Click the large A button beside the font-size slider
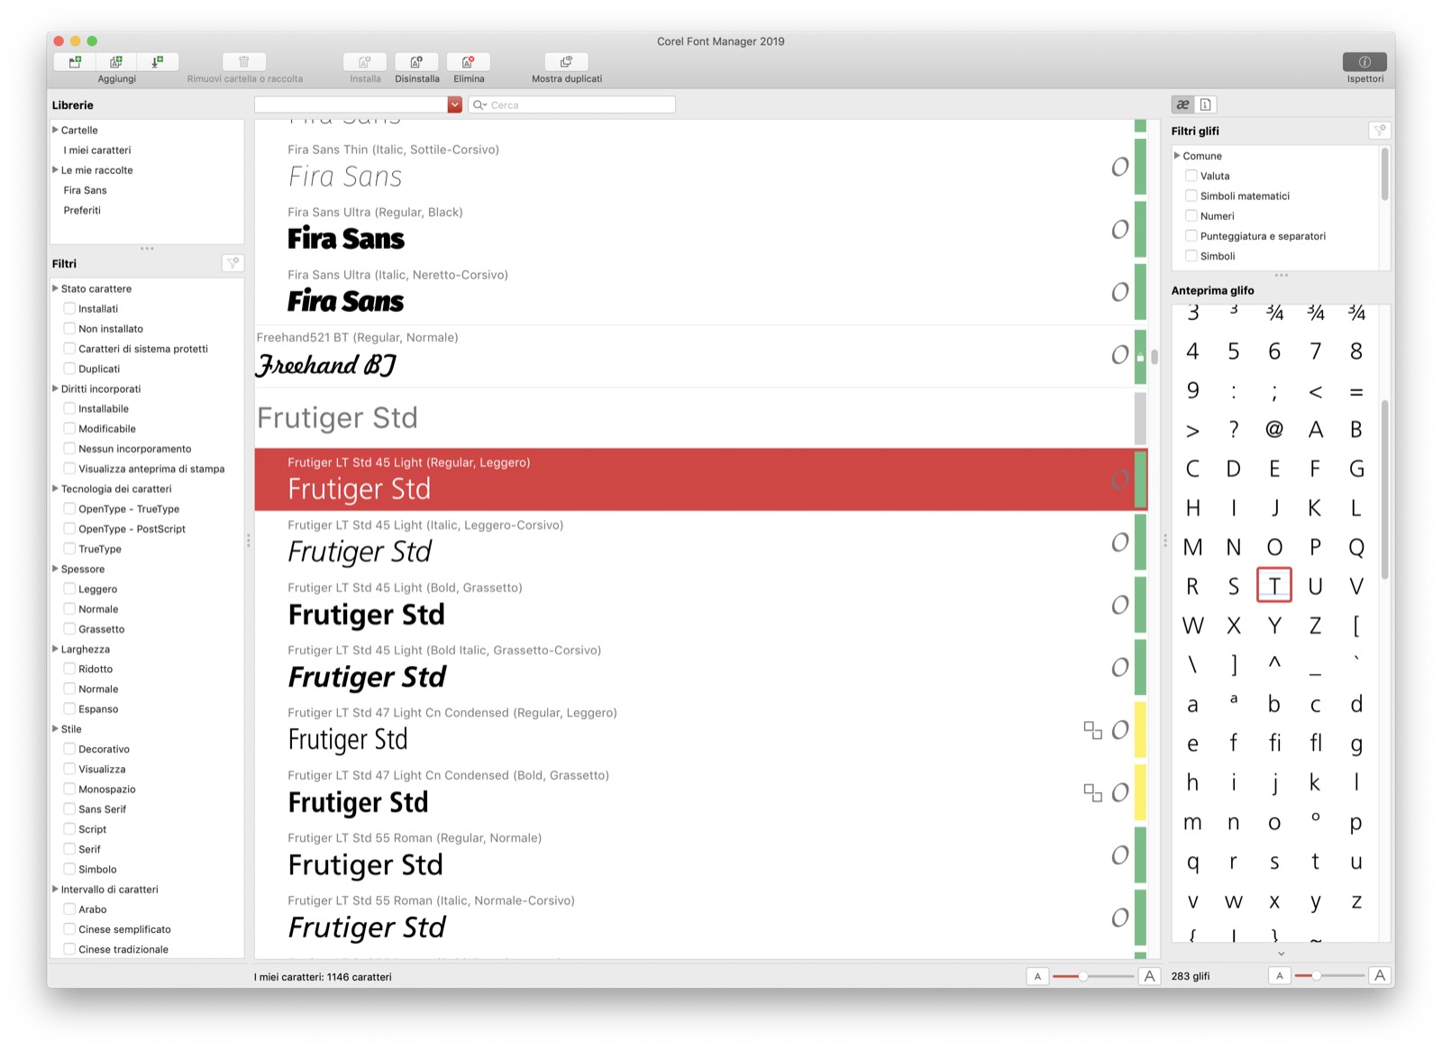The image size is (1442, 1050). pyautogui.click(x=1149, y=976)
